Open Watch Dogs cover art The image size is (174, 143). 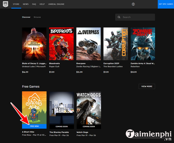coord(89,108)
